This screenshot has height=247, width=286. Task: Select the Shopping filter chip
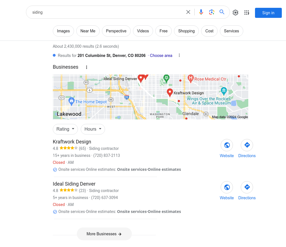click(x=186, y=31)
